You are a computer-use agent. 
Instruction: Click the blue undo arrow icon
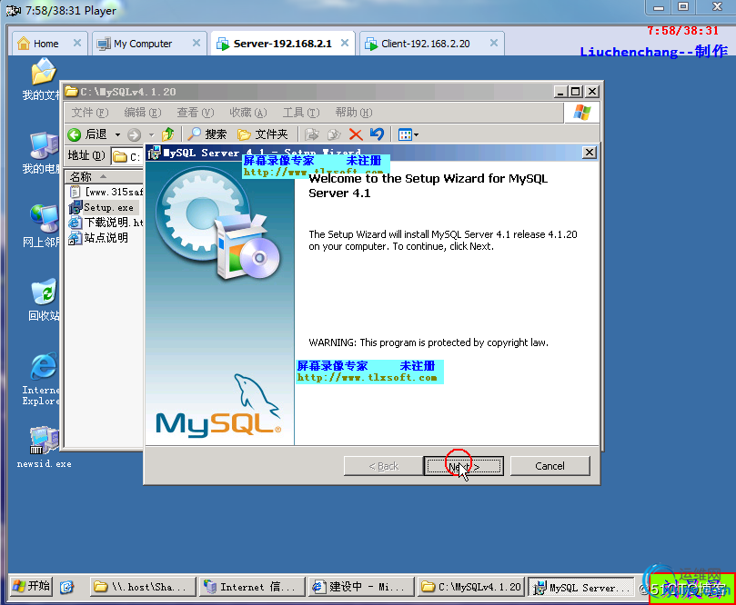point(377,134)
